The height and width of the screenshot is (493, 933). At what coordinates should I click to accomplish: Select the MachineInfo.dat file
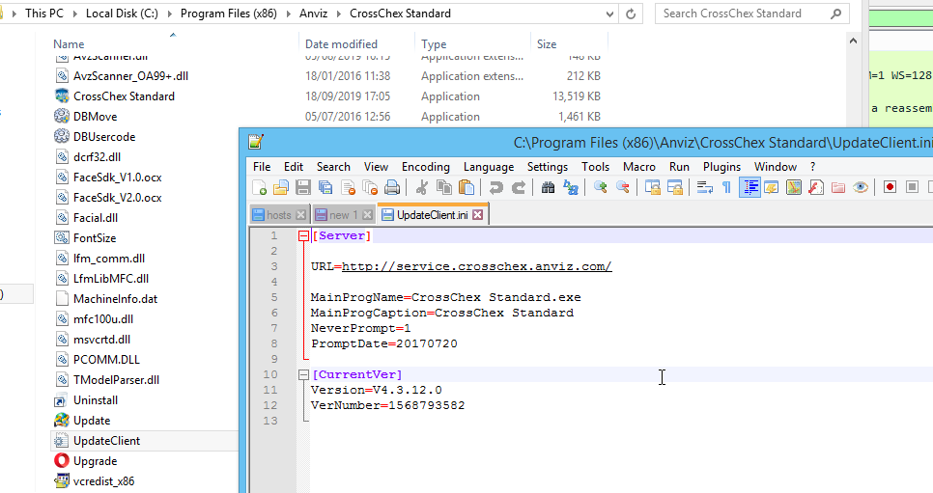115,298
